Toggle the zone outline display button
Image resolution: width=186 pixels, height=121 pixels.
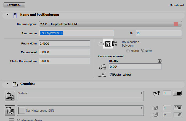point(10,96)
